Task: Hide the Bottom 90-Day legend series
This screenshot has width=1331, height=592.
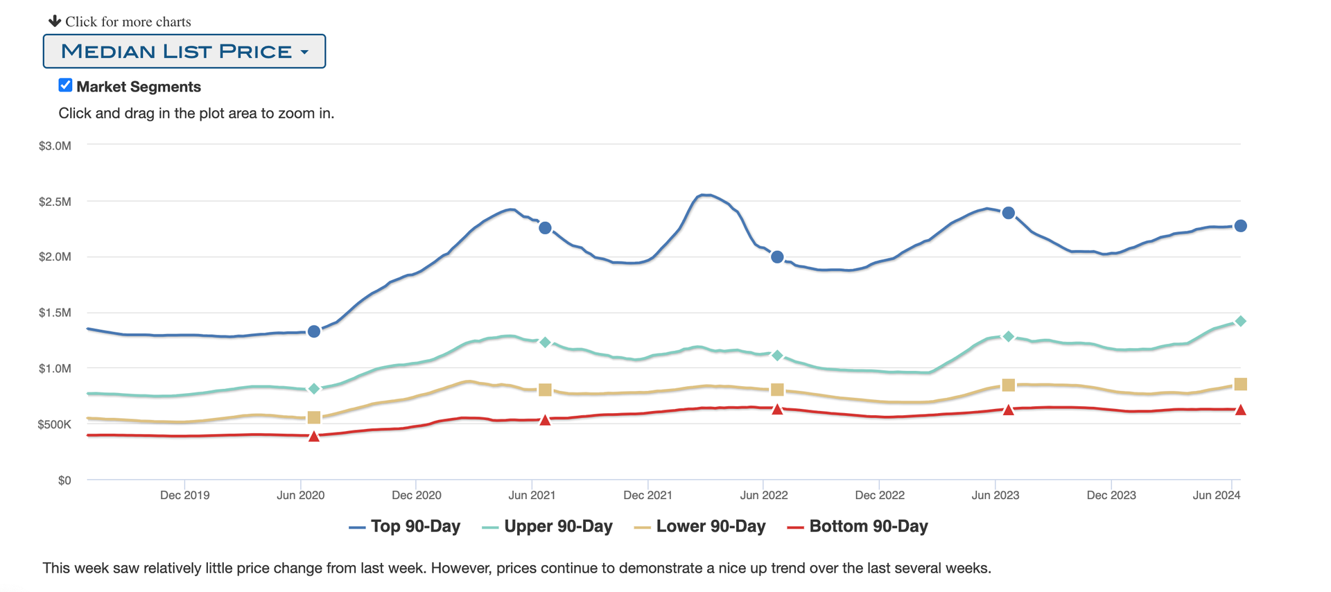Action: pos(858,527)
